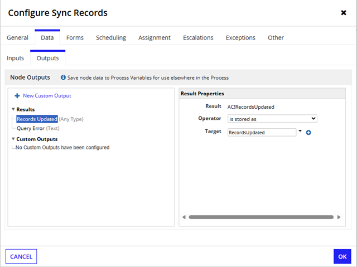The width and height of the screenshot is (357, 267).
Task: Click the plus icon beside New Custom Output
Action: [x=17, y=96]
